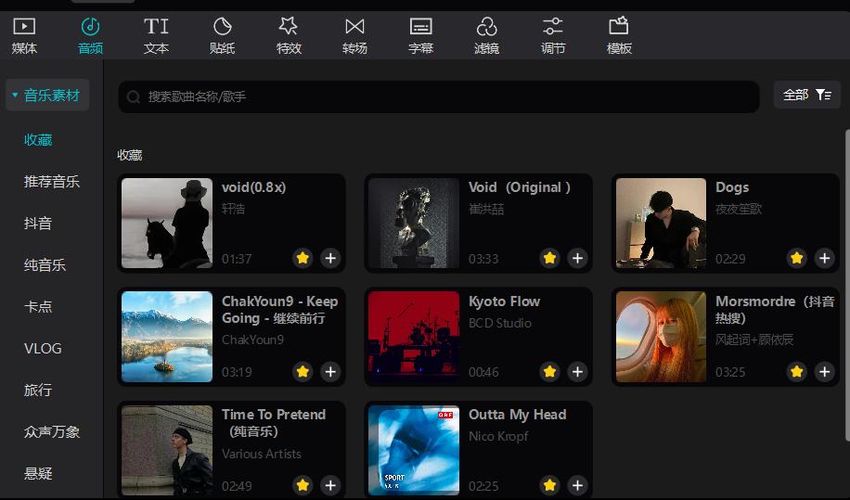850x500 pixels.
Task: Remove the Dogs track from favorites
Action: (797, 258)
